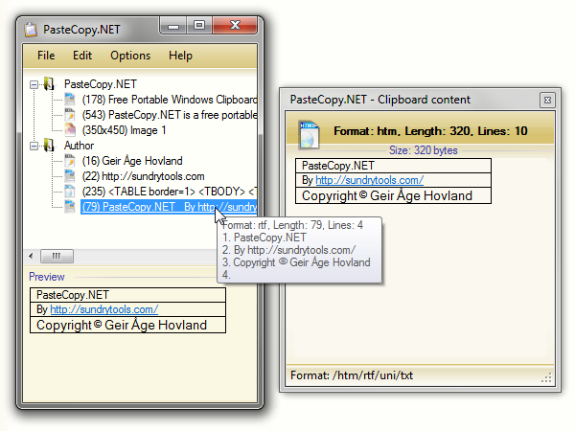Viewport: 575px width, 431px height.
Task: Click the icon beside (22) http://sundrytools.com
Action: pos(70,175)
